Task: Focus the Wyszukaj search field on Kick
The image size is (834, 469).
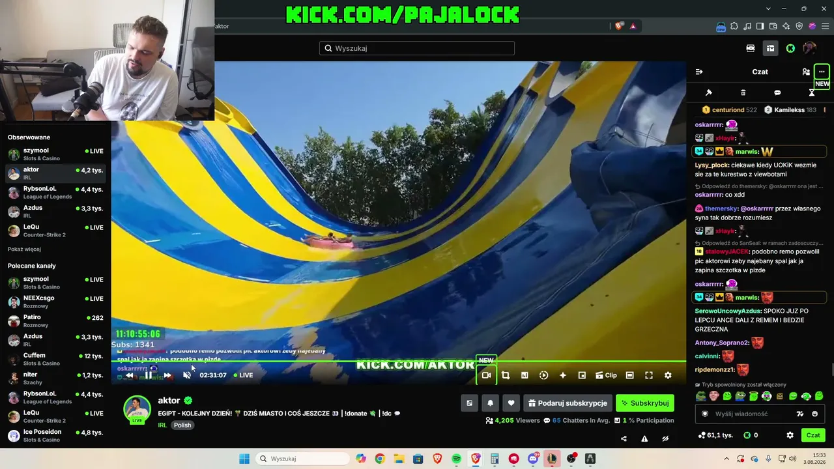Action: tap(417, 48)
